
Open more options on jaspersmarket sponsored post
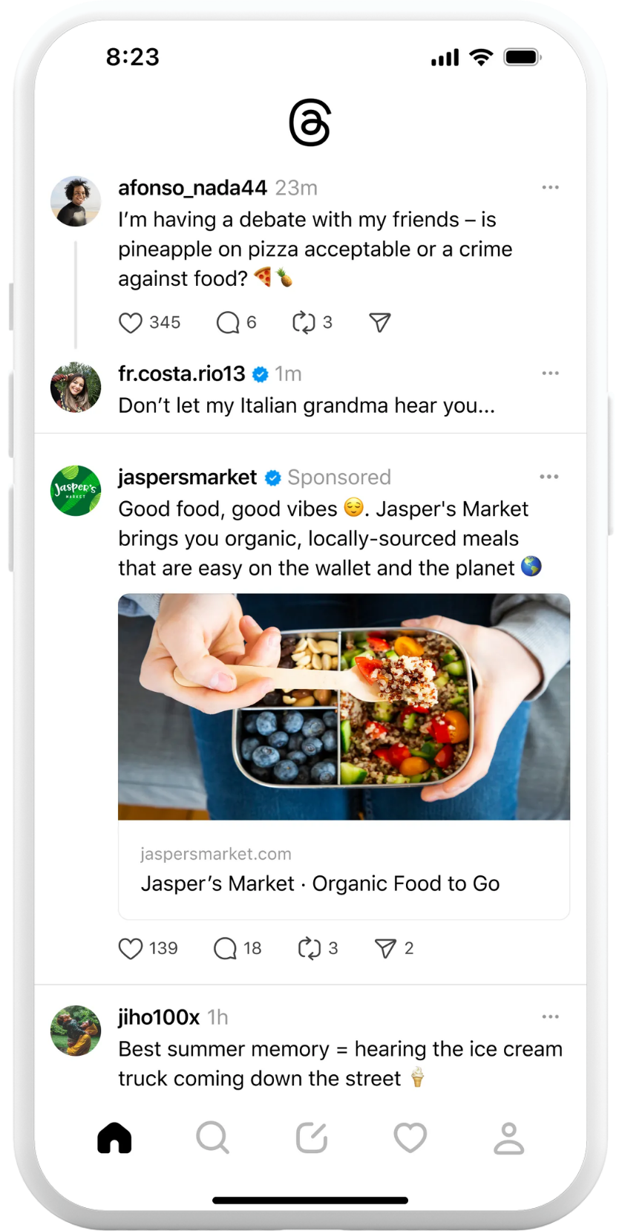tap(549, 477)
